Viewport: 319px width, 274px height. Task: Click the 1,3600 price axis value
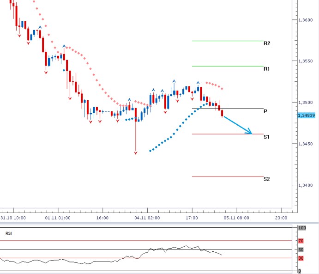tap(305, 20)
